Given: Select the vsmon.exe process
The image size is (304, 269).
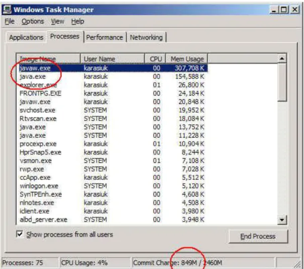Looking at the screenshot, I should [x=112, y=161].
